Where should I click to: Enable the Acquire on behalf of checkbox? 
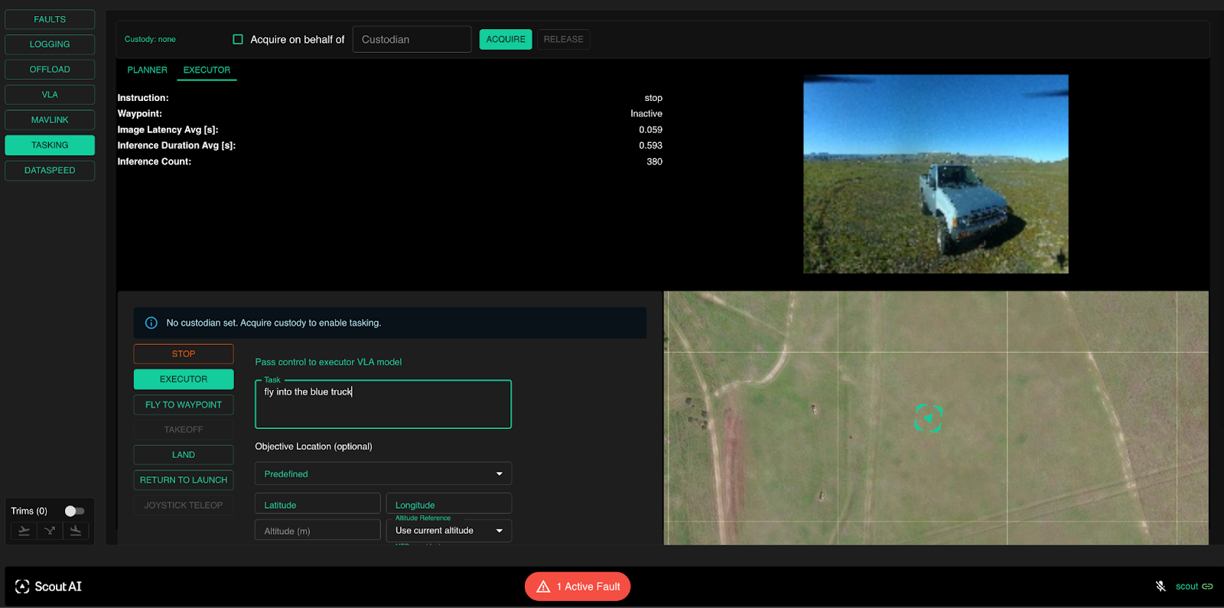tap(238, 39)
